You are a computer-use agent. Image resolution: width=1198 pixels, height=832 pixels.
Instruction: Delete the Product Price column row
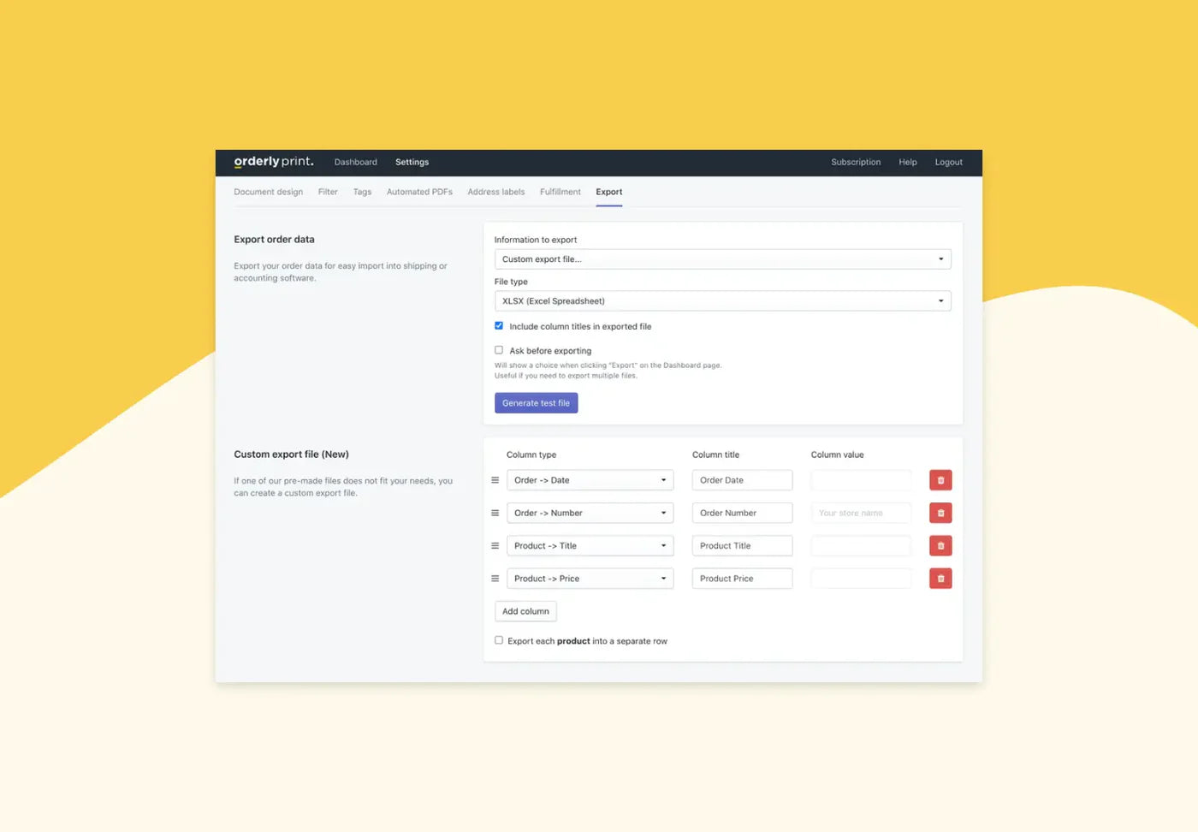point(940,579)
